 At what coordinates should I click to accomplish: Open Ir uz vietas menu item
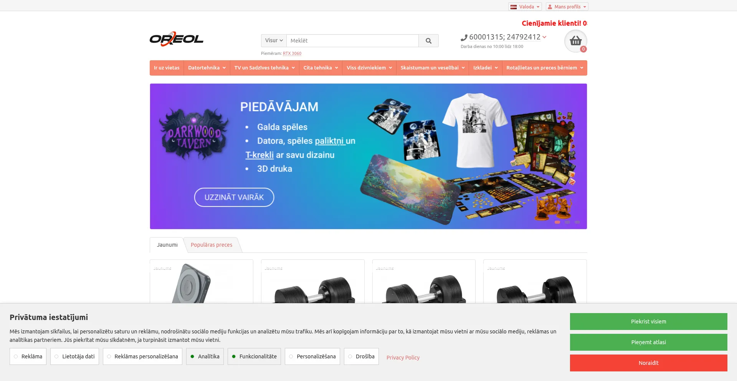167,68
